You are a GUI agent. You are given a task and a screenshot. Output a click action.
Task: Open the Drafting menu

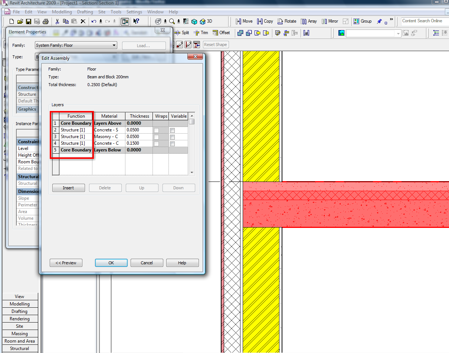[85, 12]
